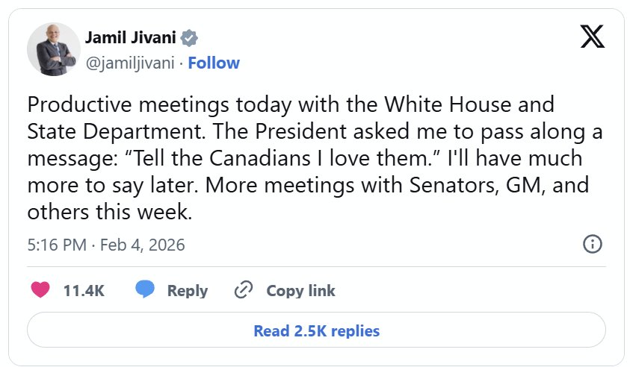Click the verified badge beside the name
The image size is (630, 367).
tap(191, 38)
